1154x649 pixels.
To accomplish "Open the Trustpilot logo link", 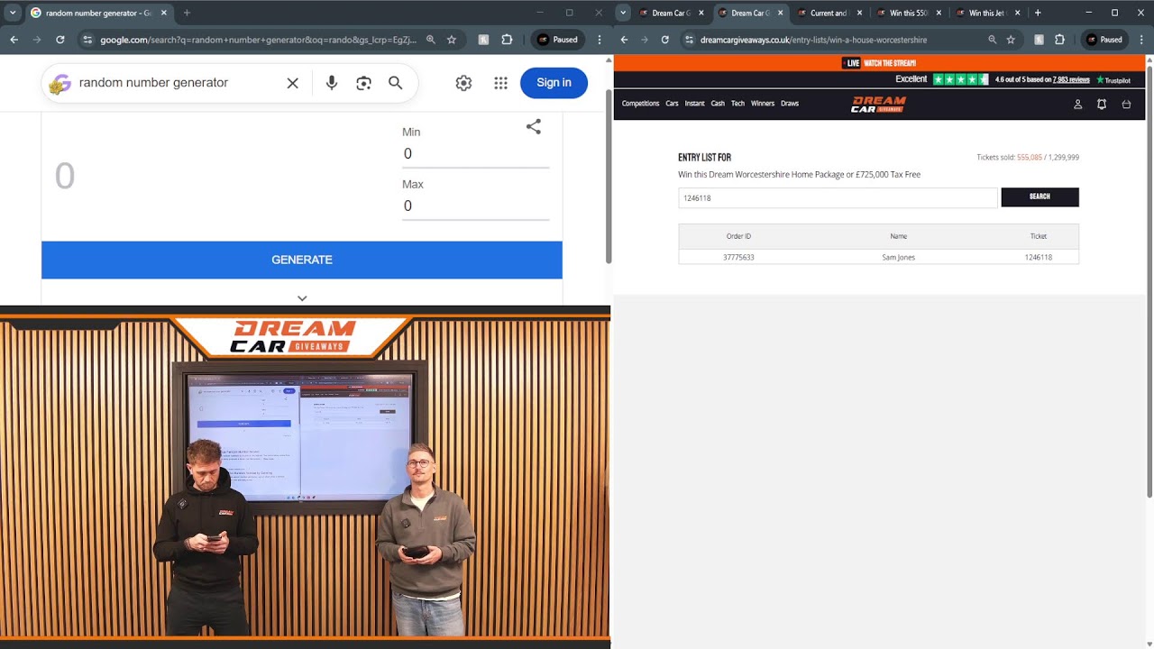I will point(1113,80).
